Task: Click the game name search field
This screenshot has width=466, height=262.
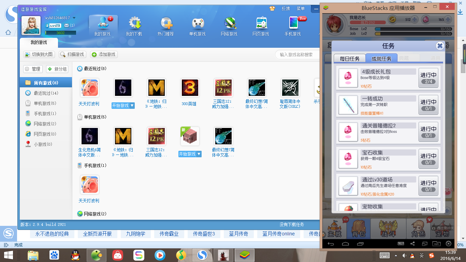Action: click(x=297, y=55)
